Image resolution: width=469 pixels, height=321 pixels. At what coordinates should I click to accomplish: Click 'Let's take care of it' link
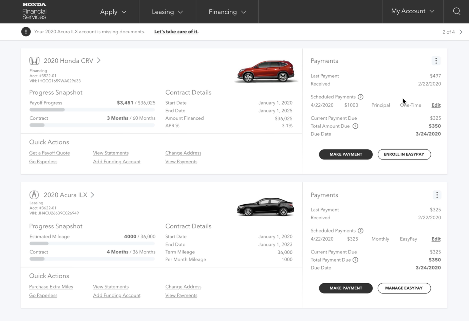click(x=176, y=32)
